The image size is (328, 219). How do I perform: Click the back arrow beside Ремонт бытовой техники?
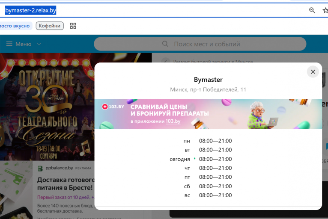[165, 62]
